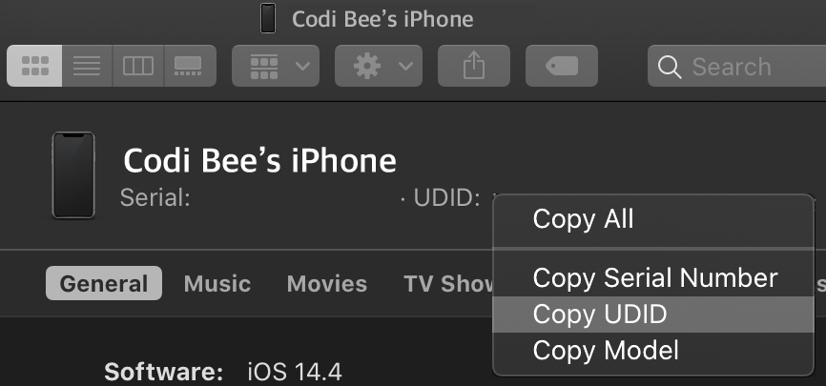Switch to the Movies tab
The height and width of the screenshot is (386, 826).
click(326, 284)
